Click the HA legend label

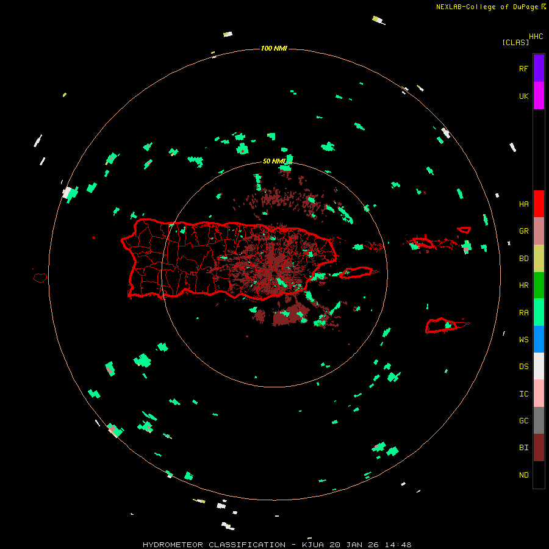[523, 204]
